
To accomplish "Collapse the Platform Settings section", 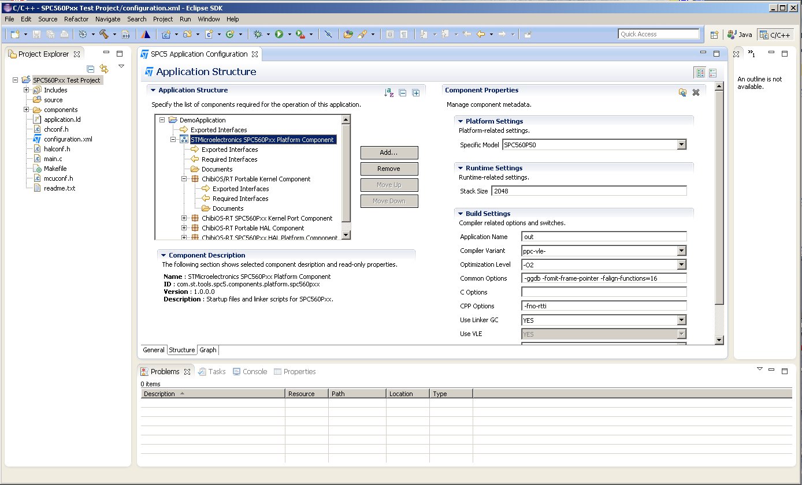I will coord(461,121).
